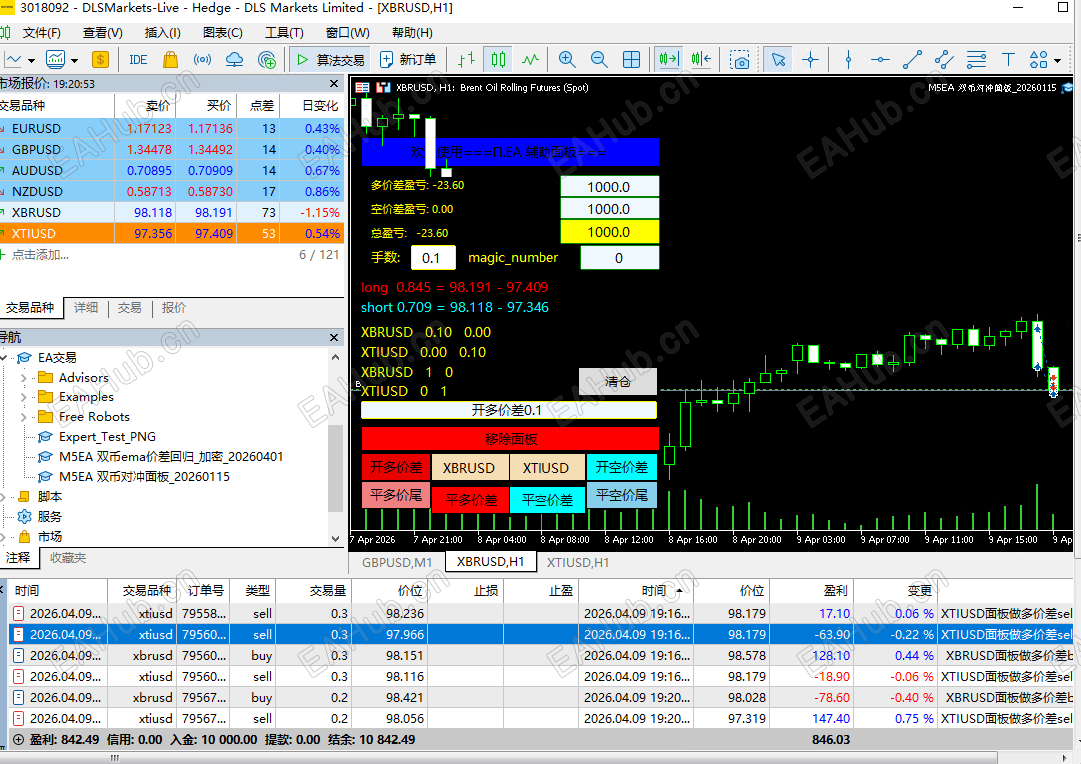The image size is (1081, 764).
Task: Open the 查看(V) menu
Action: click(102, 32)
